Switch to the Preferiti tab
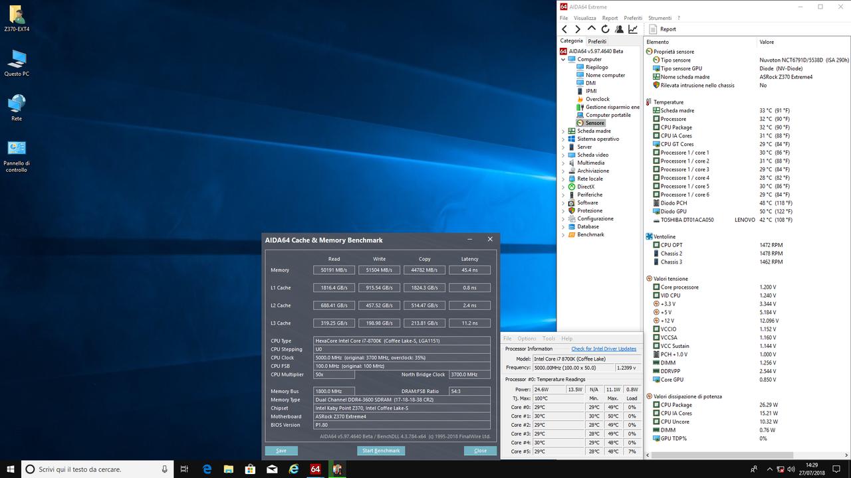Image resolution: width=851 pixels, height=478 pixels. (596, 41)
